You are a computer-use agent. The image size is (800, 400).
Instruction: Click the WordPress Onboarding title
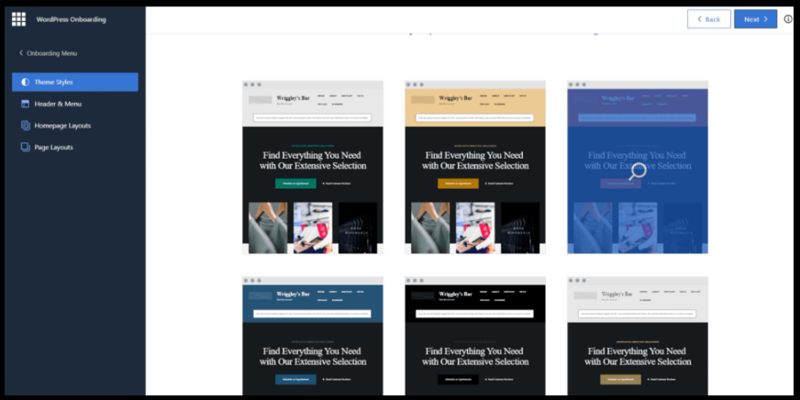coord(72,19)
